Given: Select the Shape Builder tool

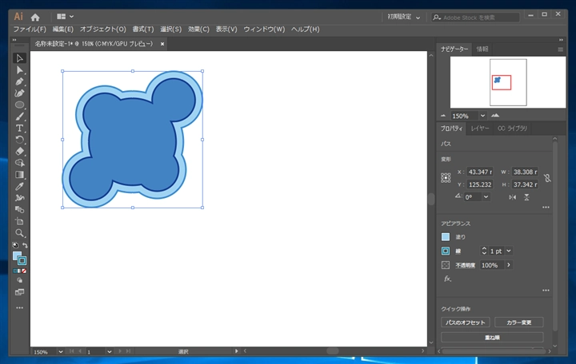Looking at the screenshot, I should tap(19, 163).
